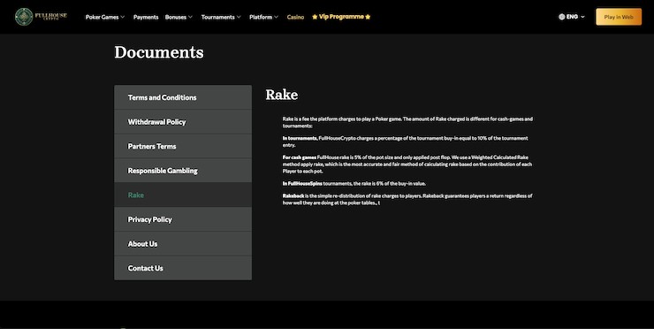Click the star icon before Vip Programme

[x=315, y=17]
